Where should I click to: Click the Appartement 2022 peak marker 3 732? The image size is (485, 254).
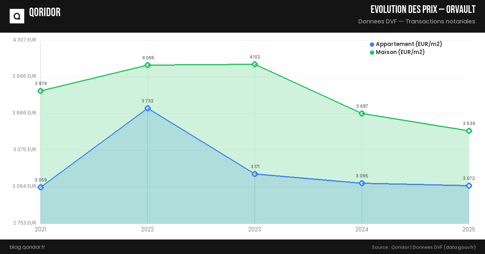[x=148, y=108]
